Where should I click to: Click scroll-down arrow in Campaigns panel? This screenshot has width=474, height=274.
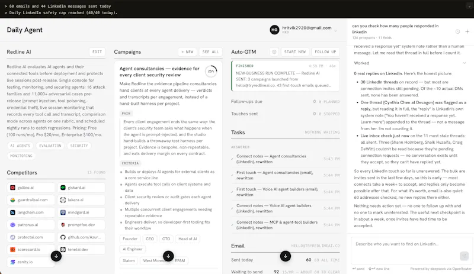point(168,256)
